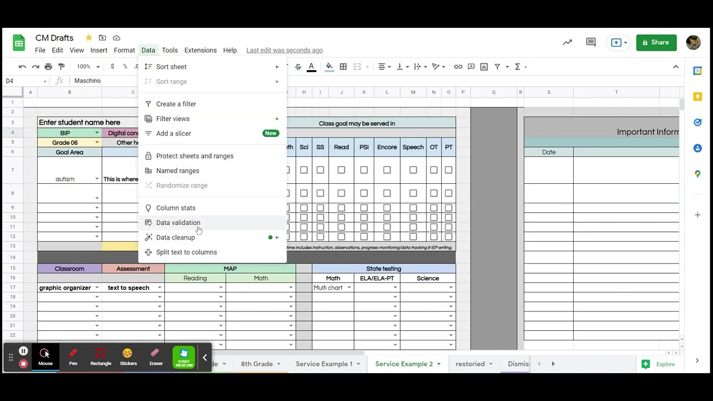Check the PT box in row 8

click(448, 193)
